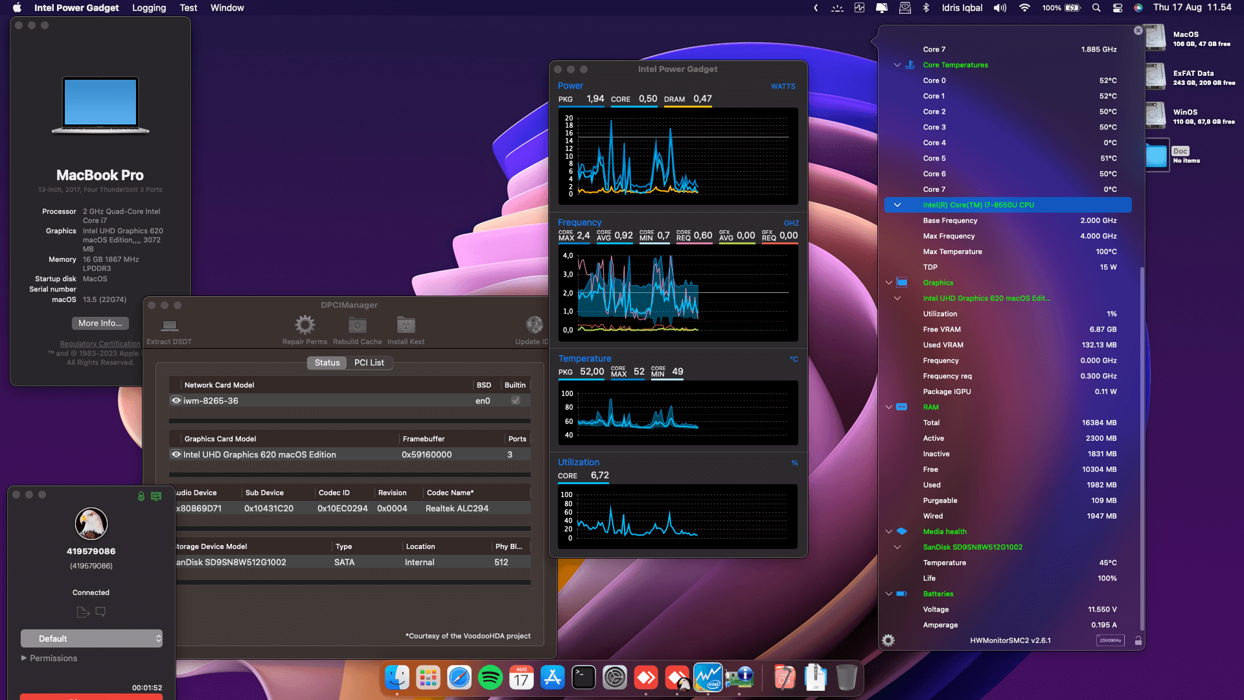Open ExFAT Data drive icon
This screenshot has width=1244, height=700.
pos(1155,76)
